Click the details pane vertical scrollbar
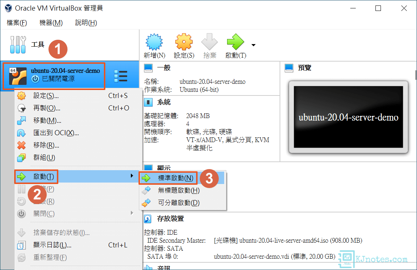The image size is (417, 270). pyautogui.click(x=416, y=75)
